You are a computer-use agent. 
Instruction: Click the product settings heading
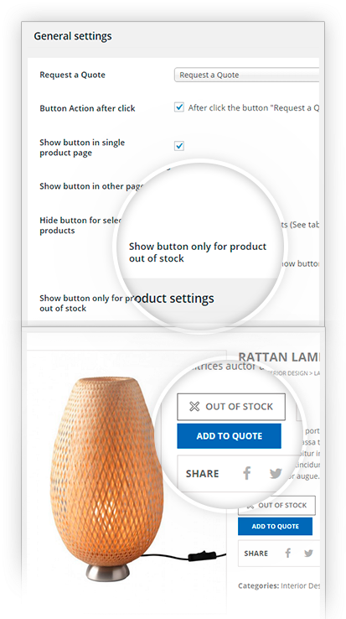pyautogui.click(x=174, y=299)
